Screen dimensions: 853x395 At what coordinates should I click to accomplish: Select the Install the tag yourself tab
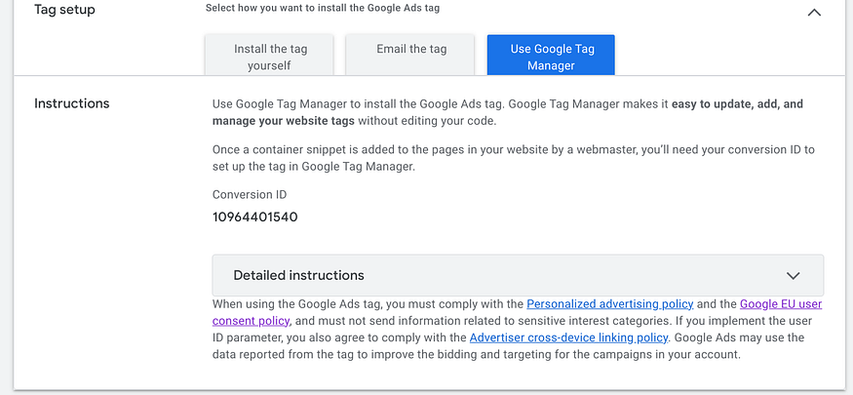coord(269,56)
